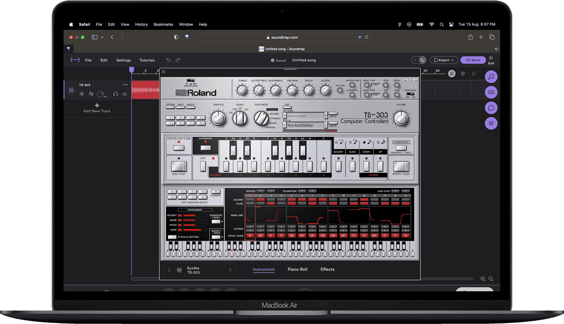Open the Bookmarks menu in Safari menu bar

point(163,24)
